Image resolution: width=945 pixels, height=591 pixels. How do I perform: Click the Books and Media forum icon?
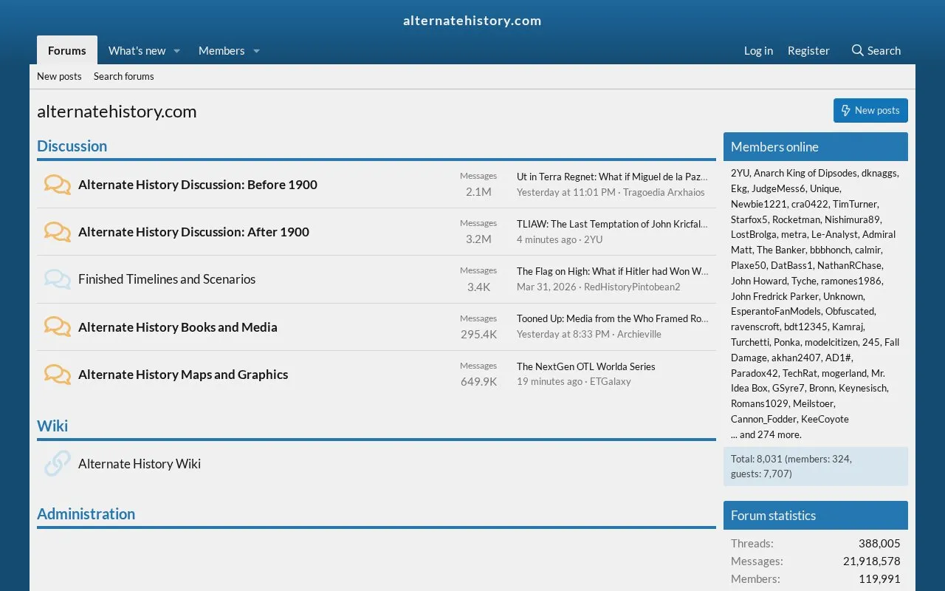[57, 327]
